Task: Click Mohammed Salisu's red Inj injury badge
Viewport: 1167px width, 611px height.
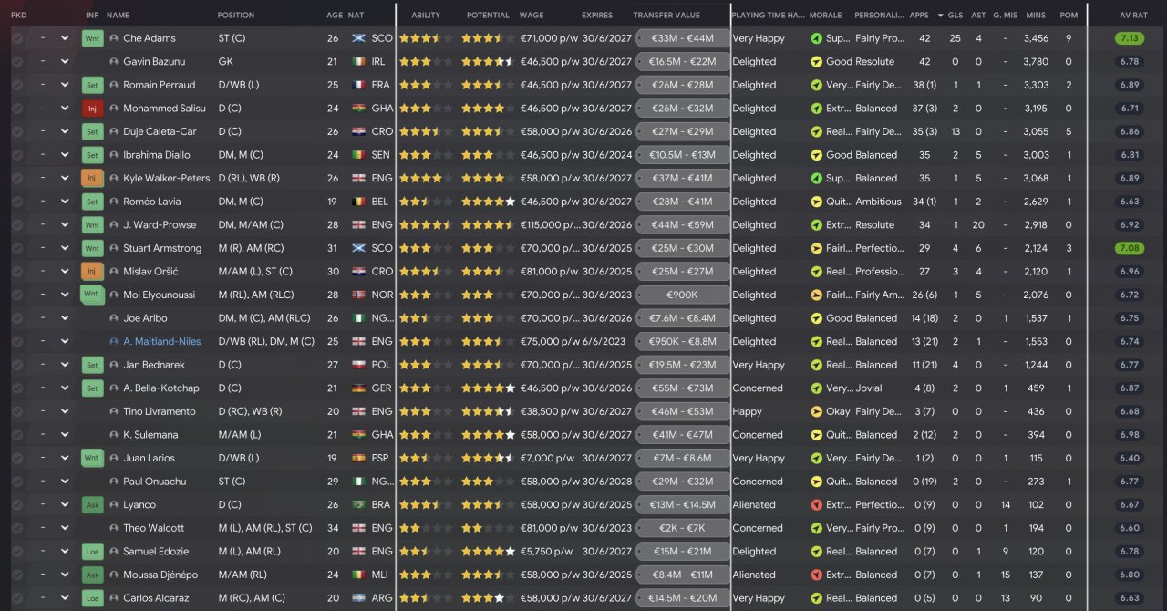Action: (x=92, y=109)
